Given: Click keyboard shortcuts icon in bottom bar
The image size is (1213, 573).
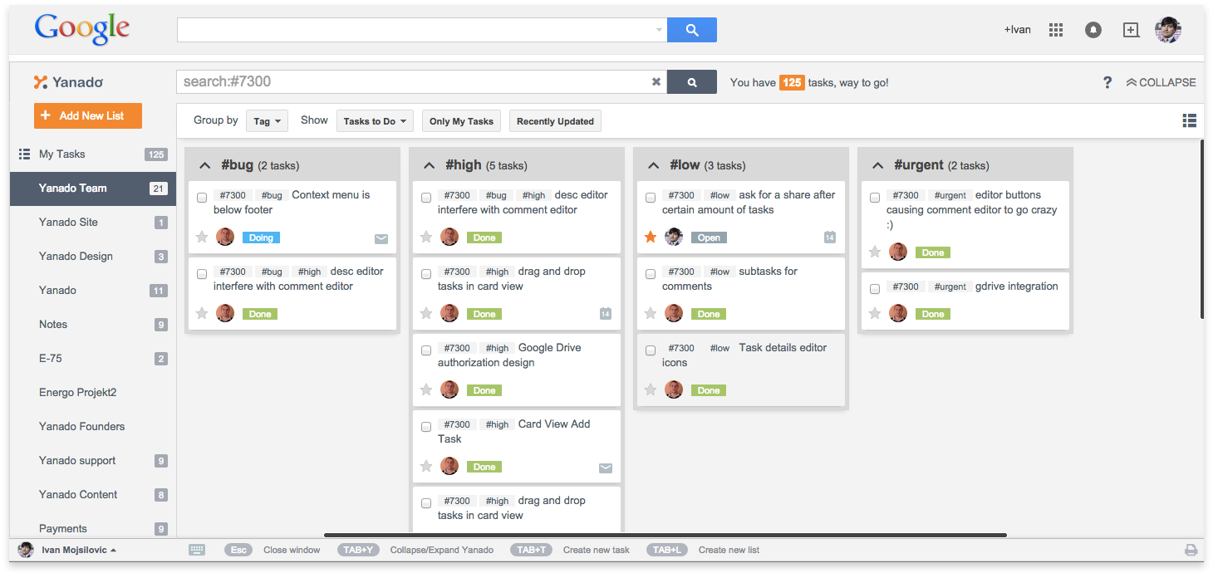Looking at the screenshot, I should point(197,550).
